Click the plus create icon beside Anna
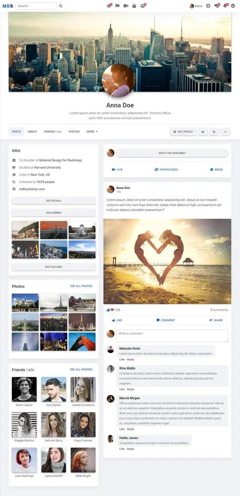The height and width of the screenshot is (496, 240). pyautogui.click(x=208, y=6)
